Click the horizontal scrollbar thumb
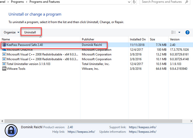Image resolution: width=193 pixels, height=138 pixels. (x=93, y=121)
